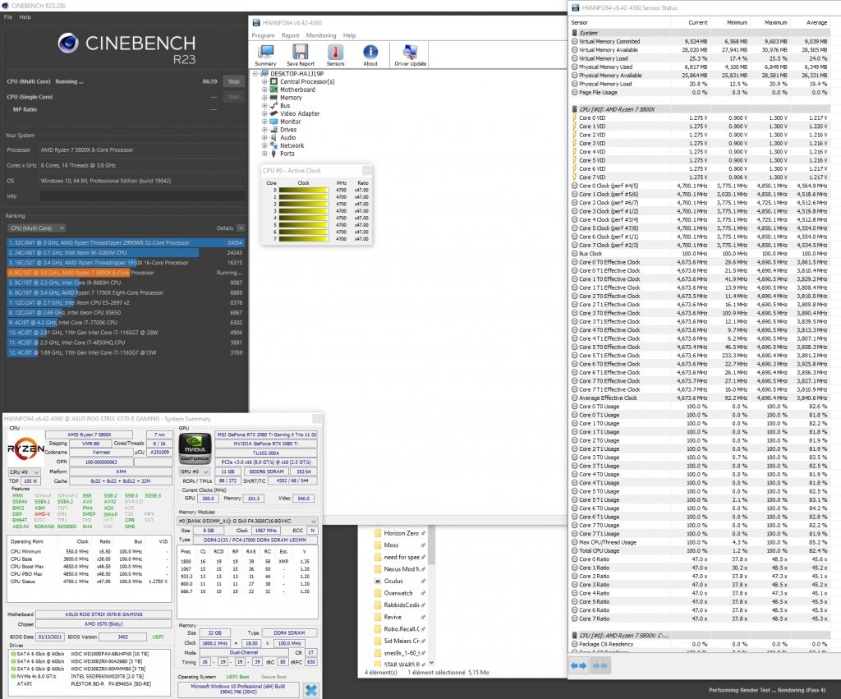The height and width of the screenshot is (699, 841).
Task: Select the Overwatch folder in Explorer
Action: (x=398, y=593)
